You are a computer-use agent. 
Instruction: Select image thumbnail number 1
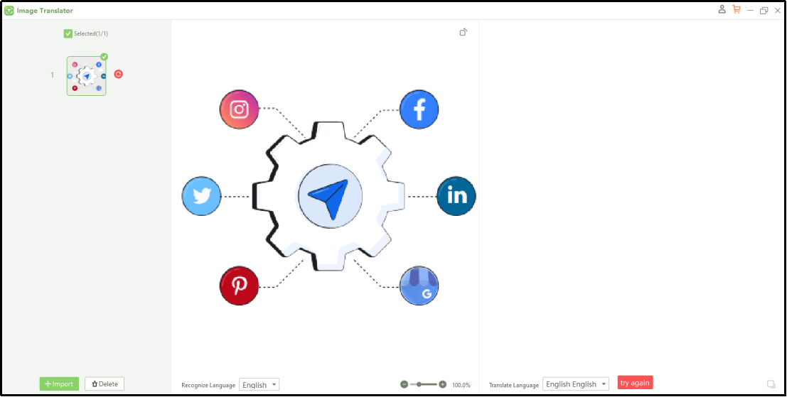tap(86, 76)
